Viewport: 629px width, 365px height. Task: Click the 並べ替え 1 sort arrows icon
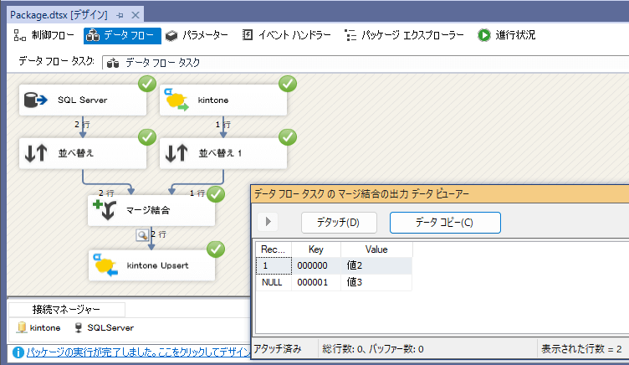pyautogui.click(x=176, y=153)
